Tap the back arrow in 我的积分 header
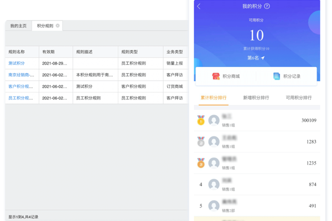Screen dimensions: 332x221 [199, 7]
